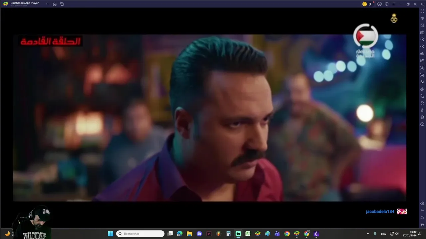Image resolution: width=426 pixels, height=239 pixels.
Task: Switch the FRA input language
Action: coord(383,234)
